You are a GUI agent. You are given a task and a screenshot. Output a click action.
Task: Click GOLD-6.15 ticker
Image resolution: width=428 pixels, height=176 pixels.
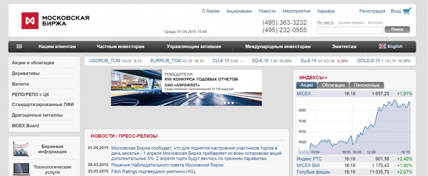point(368,61)
